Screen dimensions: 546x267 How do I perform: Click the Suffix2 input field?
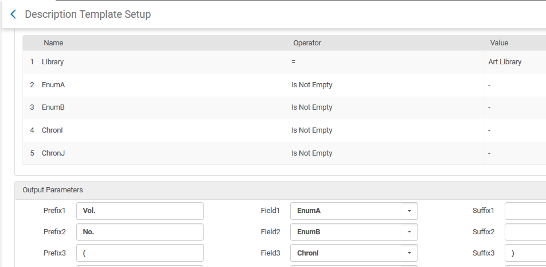(x=525, y=232)
